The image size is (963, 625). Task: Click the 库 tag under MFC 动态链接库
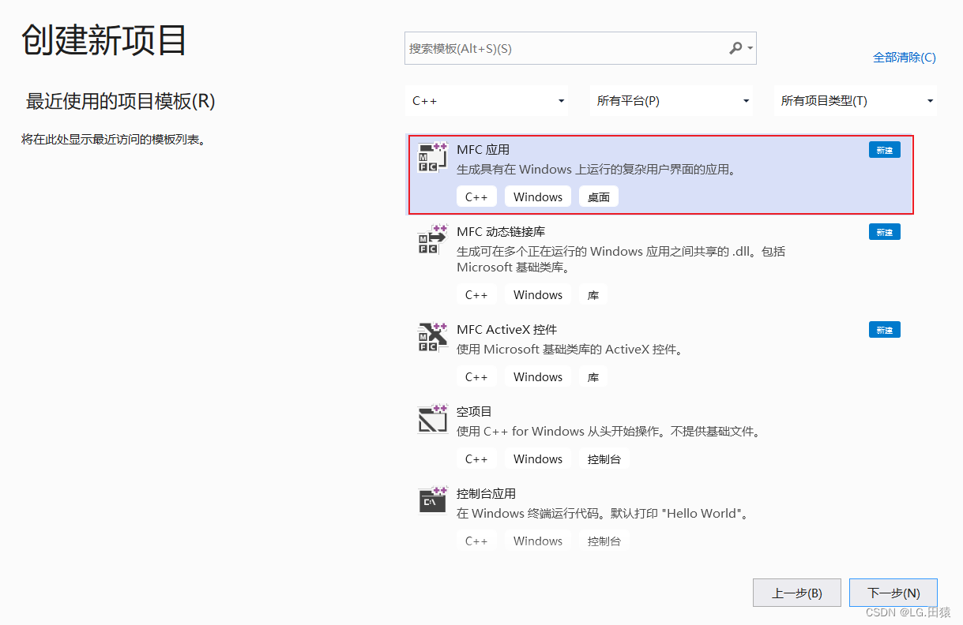coord(593,294)
